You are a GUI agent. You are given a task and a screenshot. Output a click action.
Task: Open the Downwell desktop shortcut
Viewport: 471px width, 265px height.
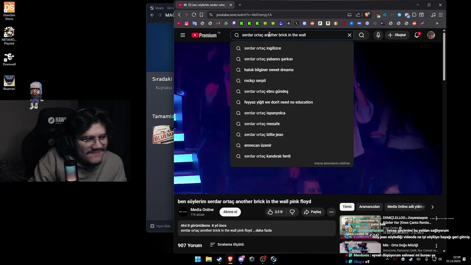click(9, 60)
